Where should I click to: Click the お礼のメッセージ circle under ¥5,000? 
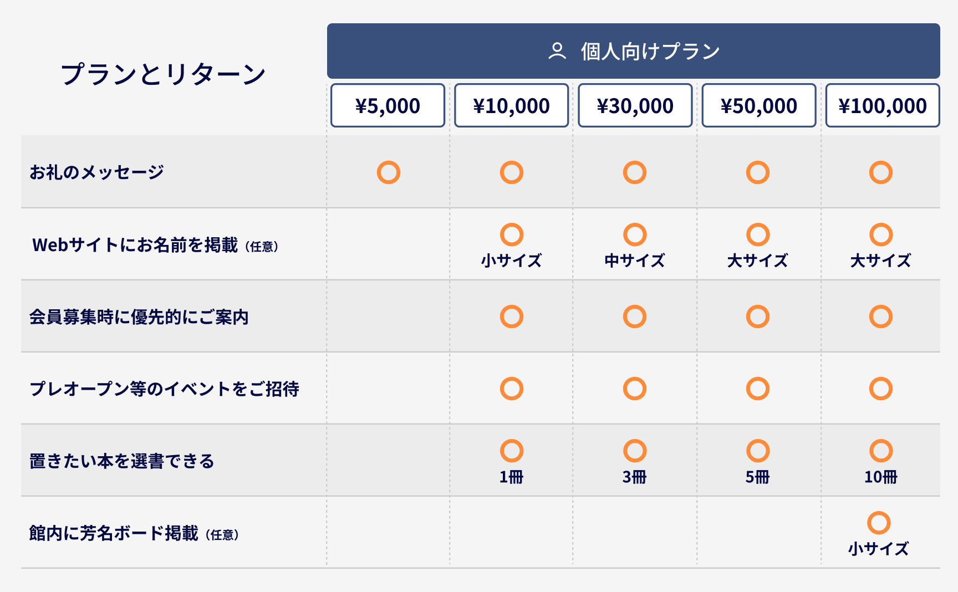pyautogui.click(x=388, y=172)
